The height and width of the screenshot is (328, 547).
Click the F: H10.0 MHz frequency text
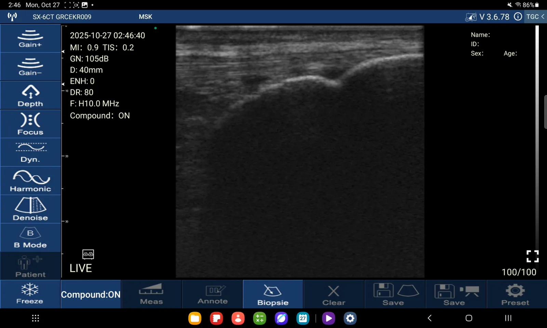[x=95, y=104]
